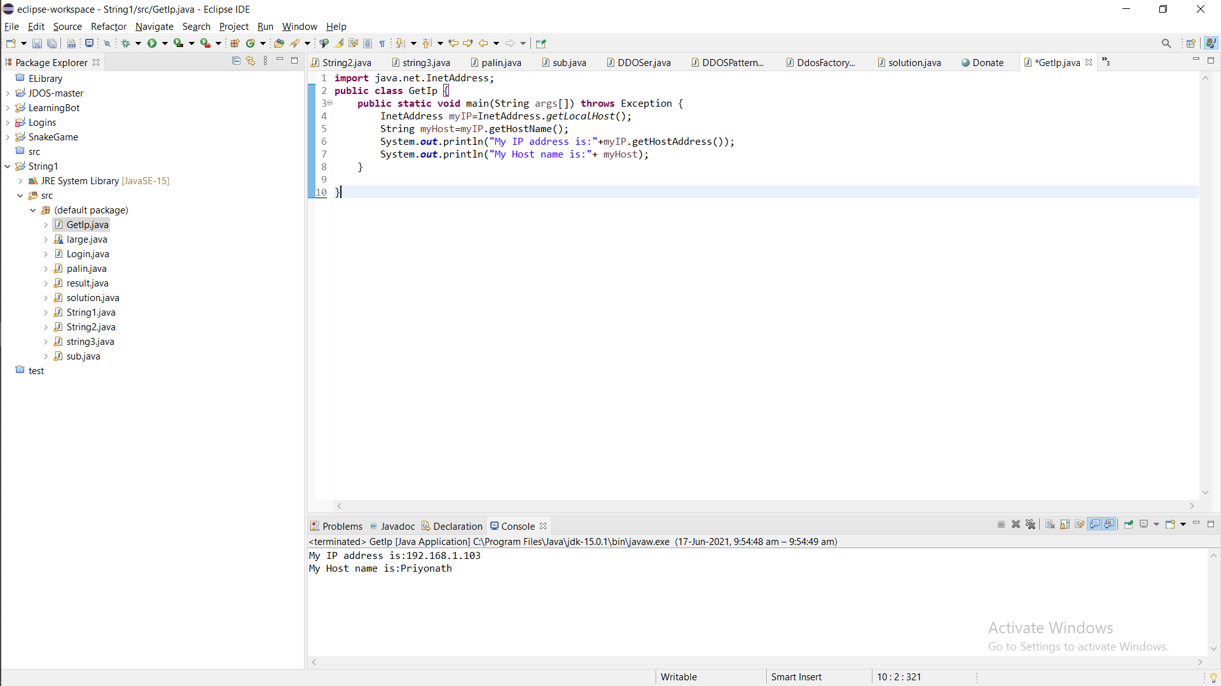Maximize the editor area
The image size is (1221, 686).
click(1211, 60)
